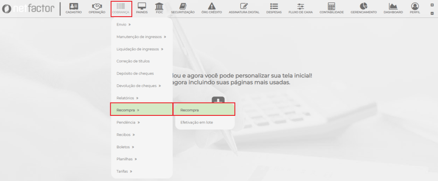Open the Despesas list icon
Screen dimensions: 438x181
274,6
